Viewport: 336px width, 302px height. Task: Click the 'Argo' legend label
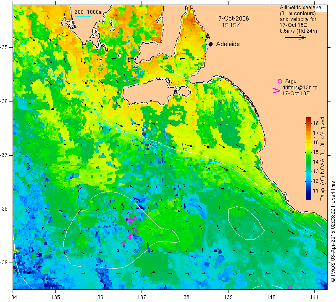click(291, 81)
